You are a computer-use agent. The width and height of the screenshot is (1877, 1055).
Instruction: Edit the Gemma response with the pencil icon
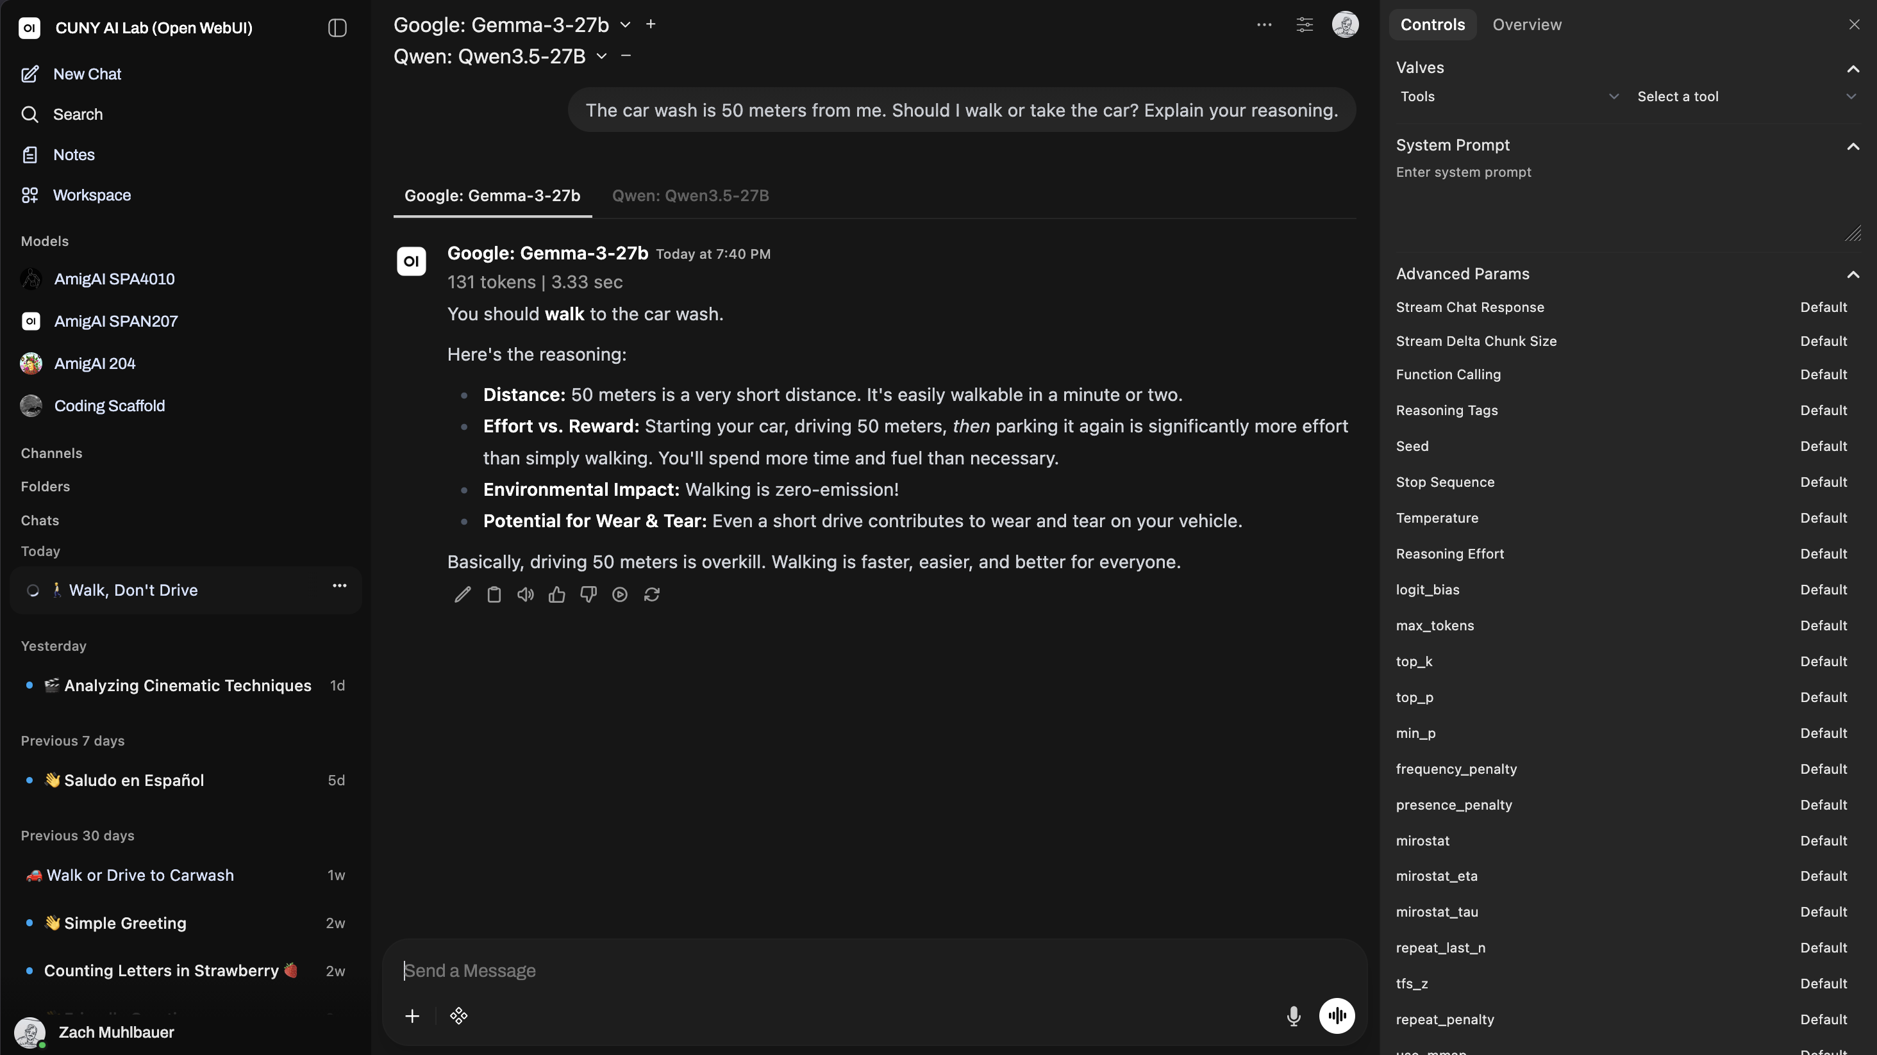click(x=463, y=595)
